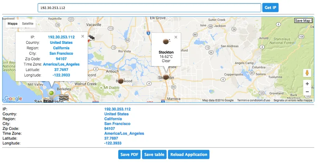This screenshot has height=168, width=324.
Task: Click the green San Francisco location marker
Action: tap(51, 93)
